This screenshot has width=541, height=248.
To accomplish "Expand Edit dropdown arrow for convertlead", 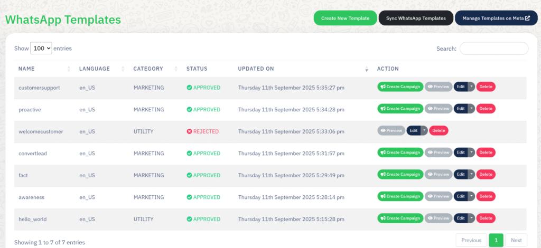I will pyautogui.click(x=471, y=152).
